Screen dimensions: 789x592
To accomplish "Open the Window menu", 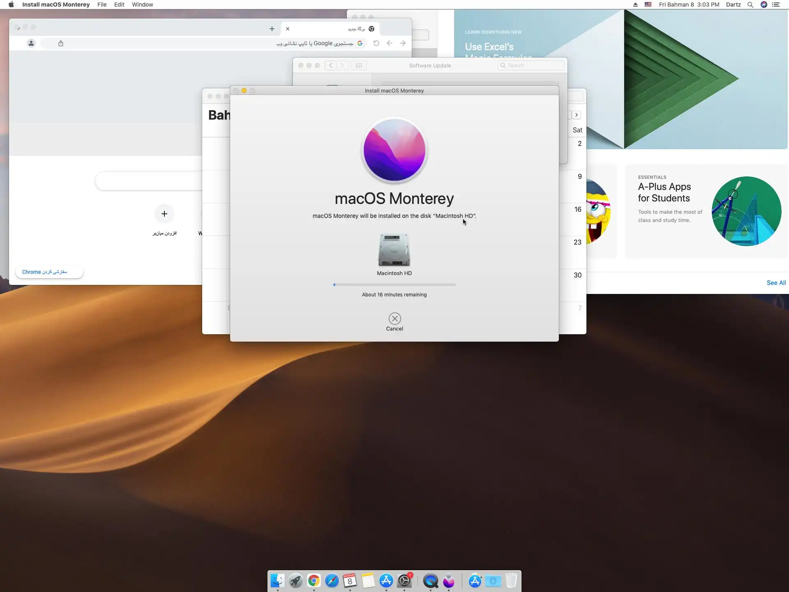I will 142,5.
